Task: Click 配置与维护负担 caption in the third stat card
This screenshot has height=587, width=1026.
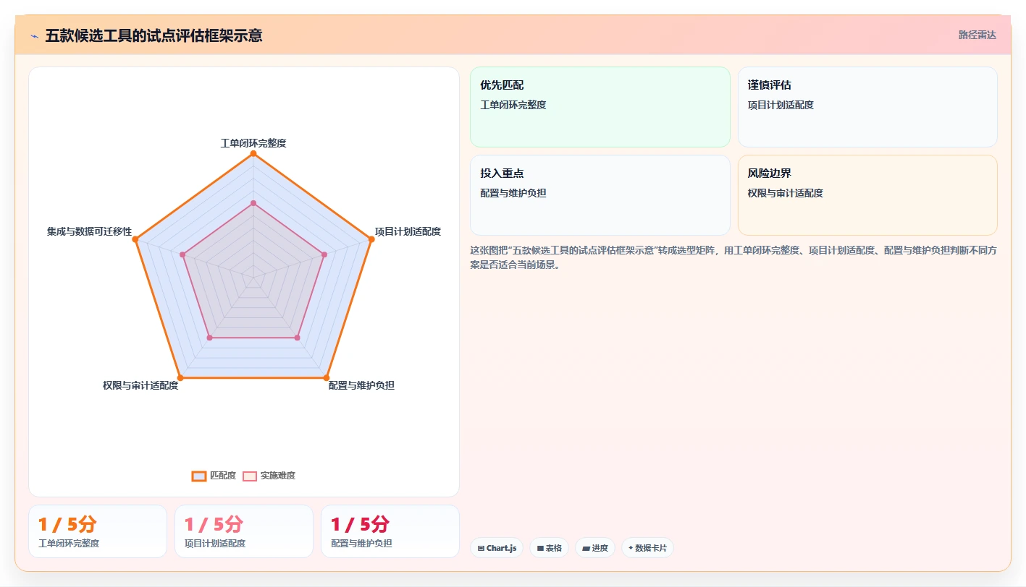Action: 361,544
